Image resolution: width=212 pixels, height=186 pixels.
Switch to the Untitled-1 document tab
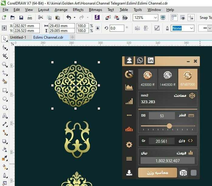(x=18, y=37)
